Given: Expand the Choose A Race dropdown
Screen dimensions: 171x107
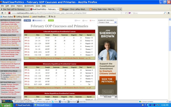Looking at the screenshot, I should click(x=107, y=22).
